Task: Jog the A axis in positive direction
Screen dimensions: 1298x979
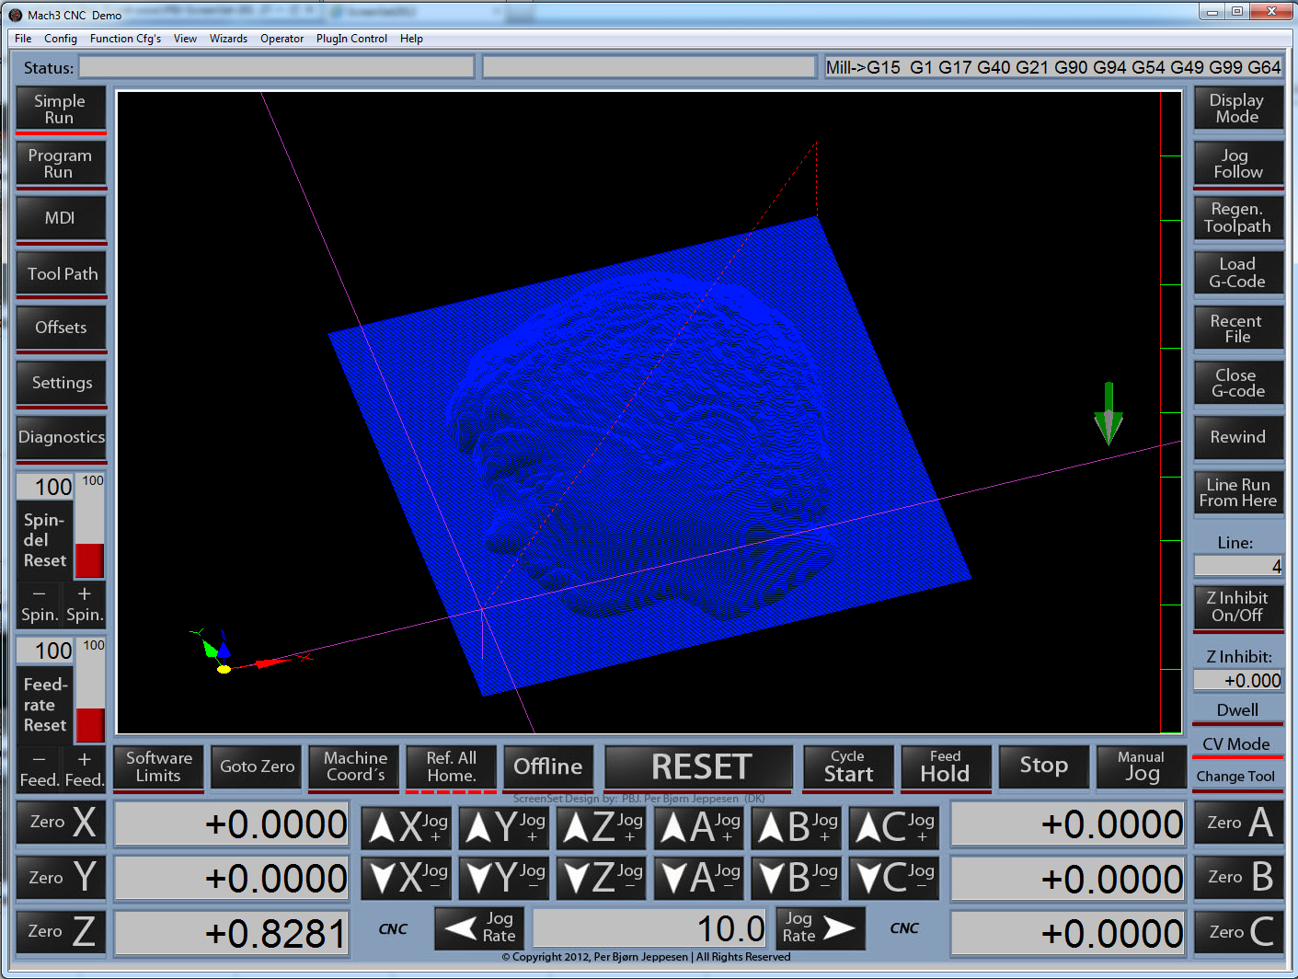Action: tap(698, 826)
